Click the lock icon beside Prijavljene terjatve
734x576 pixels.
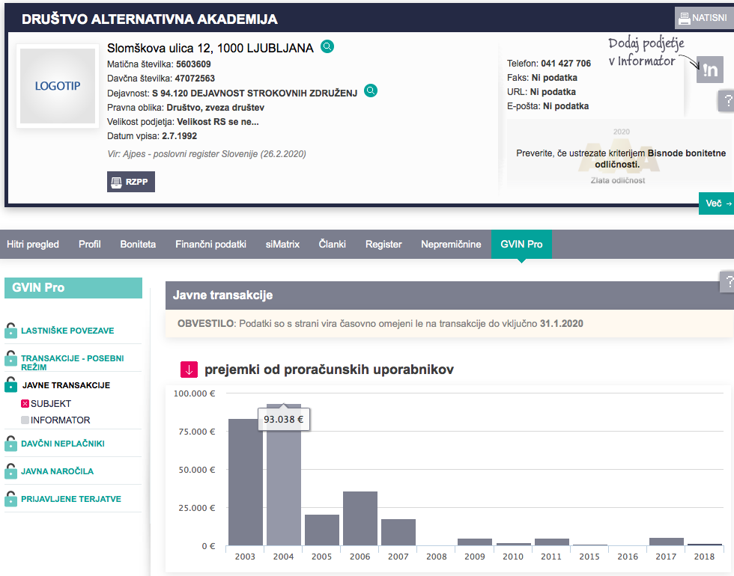[10, 498]
